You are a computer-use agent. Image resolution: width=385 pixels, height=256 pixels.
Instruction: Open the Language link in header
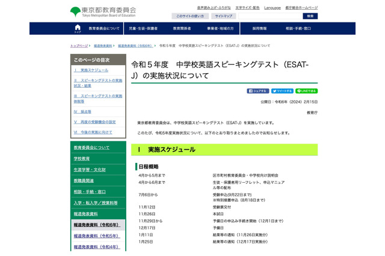(272, 8)
